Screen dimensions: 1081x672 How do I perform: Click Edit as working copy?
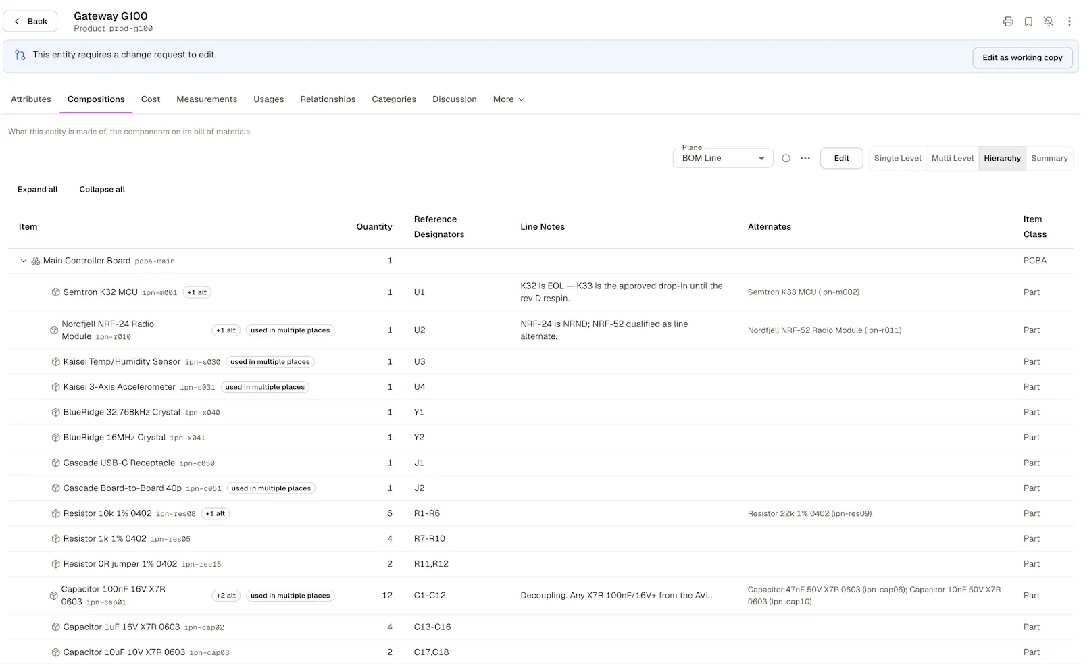coord(1022,57)
